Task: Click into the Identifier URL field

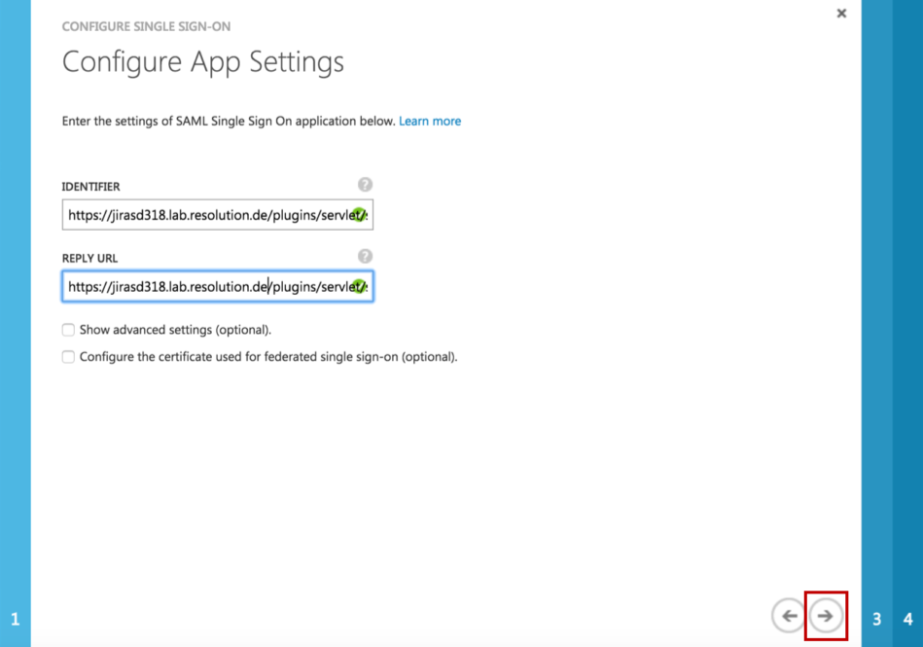Action: tap(218, 215)
